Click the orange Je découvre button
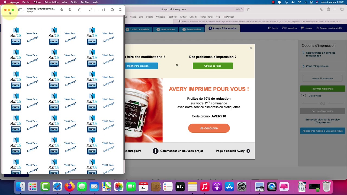 point(209,128)
